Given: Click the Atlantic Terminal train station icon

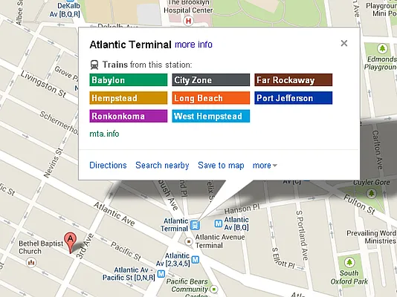Looking at the screenshot, I should pyautogui.click(x=195, y=225).
